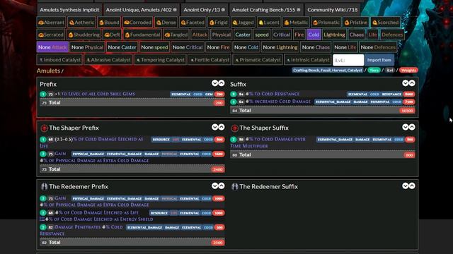The height and width of the screenshot is (254, 453).
Task: Toggle the None Cold filter
Action: (246, 47)
